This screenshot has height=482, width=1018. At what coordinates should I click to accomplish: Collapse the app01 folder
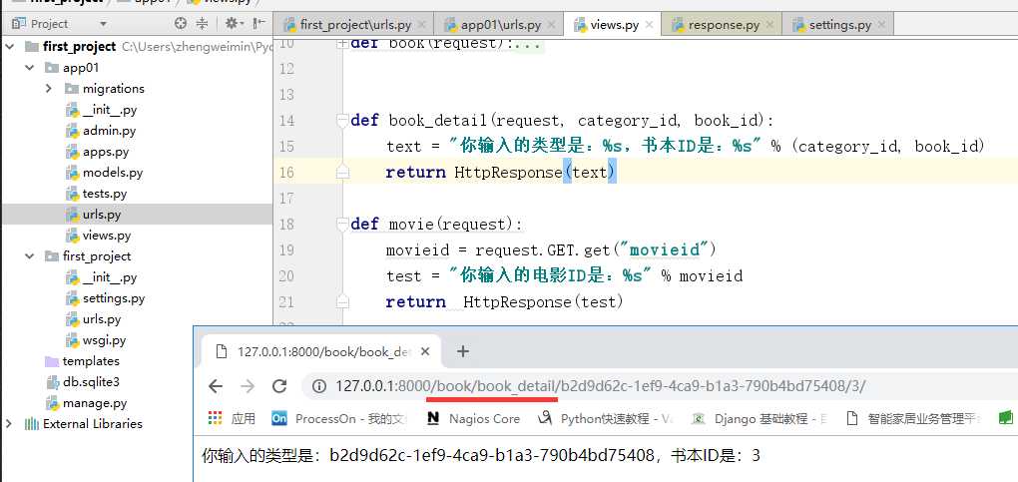point(30,68)
